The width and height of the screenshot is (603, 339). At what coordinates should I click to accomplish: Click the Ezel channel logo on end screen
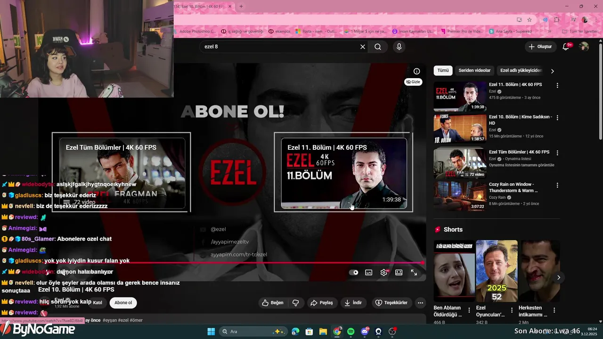(233, 172)
